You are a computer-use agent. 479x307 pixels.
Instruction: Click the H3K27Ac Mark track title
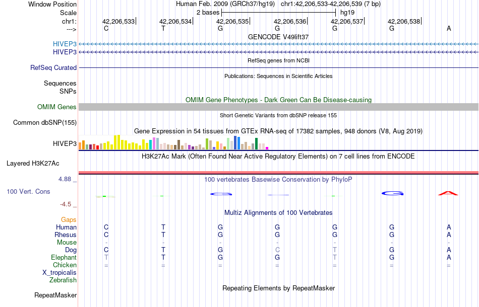pyautogui.click(x=278, y=157)
